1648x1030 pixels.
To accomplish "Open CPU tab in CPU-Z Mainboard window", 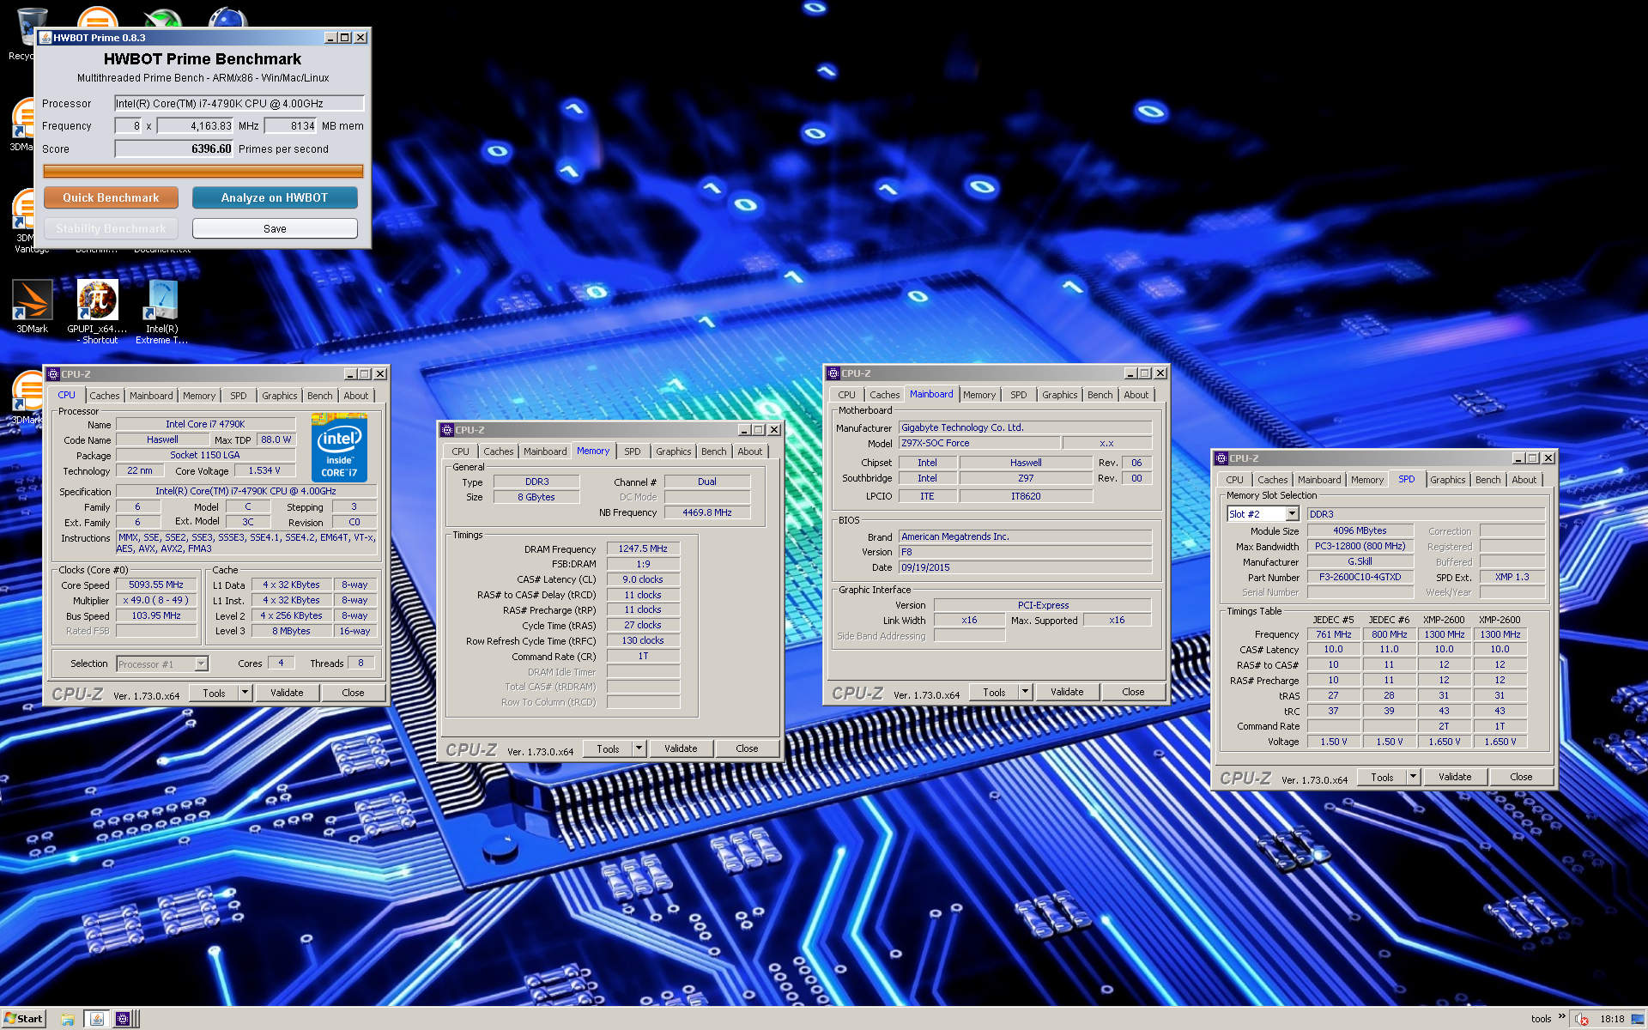I will (847, 395).
